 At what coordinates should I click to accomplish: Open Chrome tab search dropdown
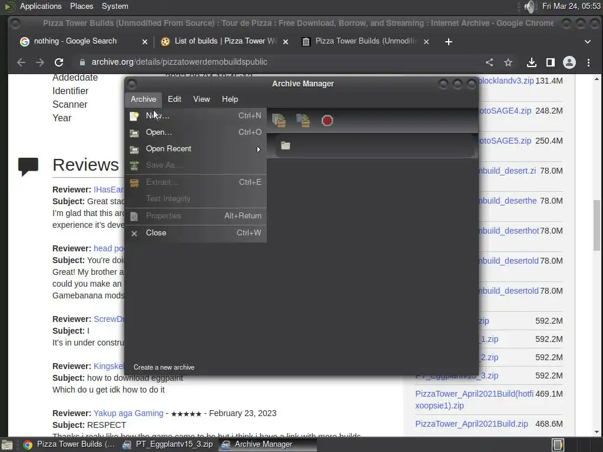click(587, 42)
